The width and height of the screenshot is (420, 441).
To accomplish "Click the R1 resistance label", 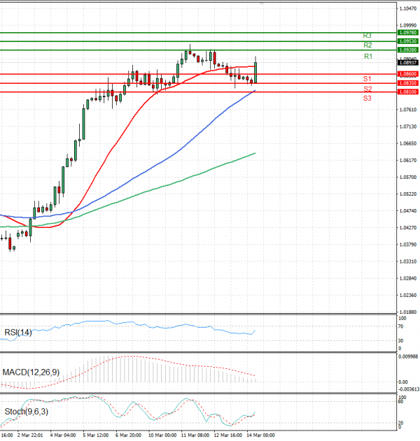I will (x=368, y=57).
